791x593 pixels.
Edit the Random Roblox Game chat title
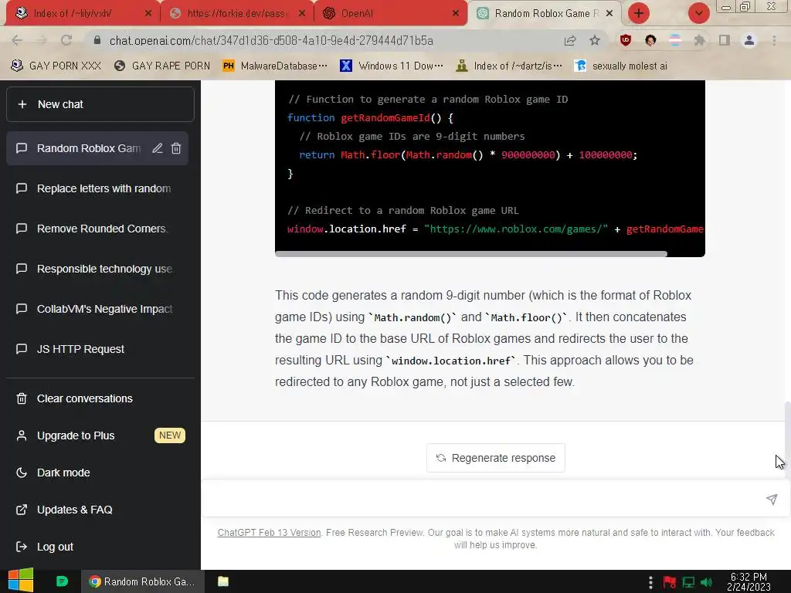(x=158, y=148)
